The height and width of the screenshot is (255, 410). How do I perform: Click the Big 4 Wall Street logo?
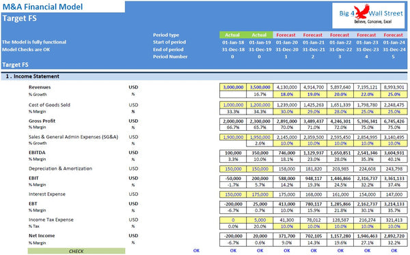[368, 16]
